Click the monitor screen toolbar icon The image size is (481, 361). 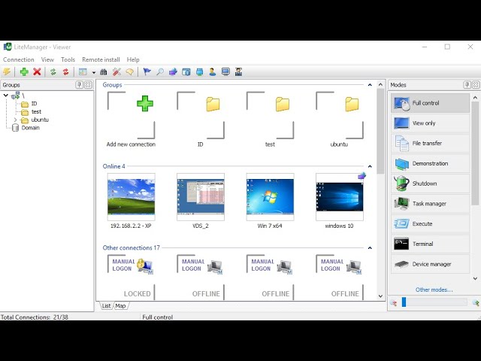225,72
